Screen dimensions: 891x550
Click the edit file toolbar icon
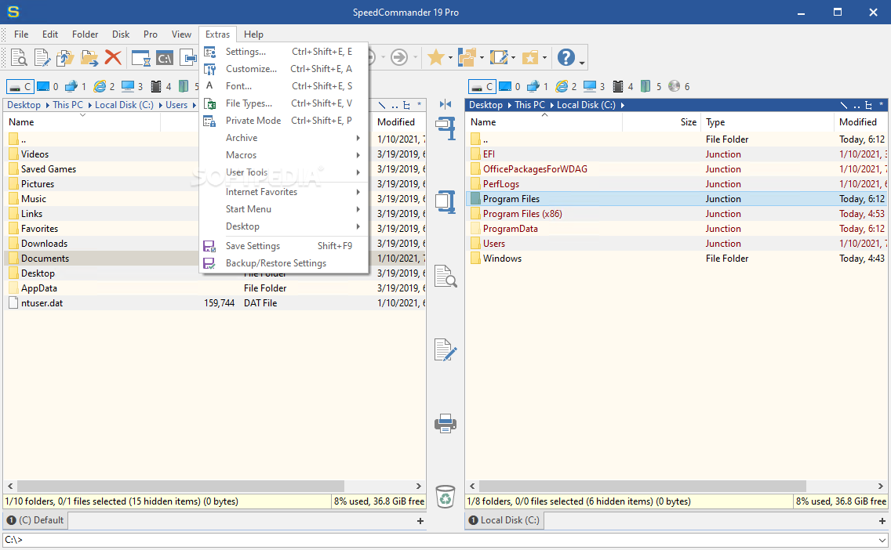click(x=42, y=57)
